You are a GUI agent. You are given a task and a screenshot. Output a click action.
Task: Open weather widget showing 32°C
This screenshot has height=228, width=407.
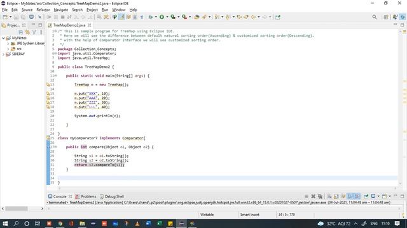tap(334, 224)
